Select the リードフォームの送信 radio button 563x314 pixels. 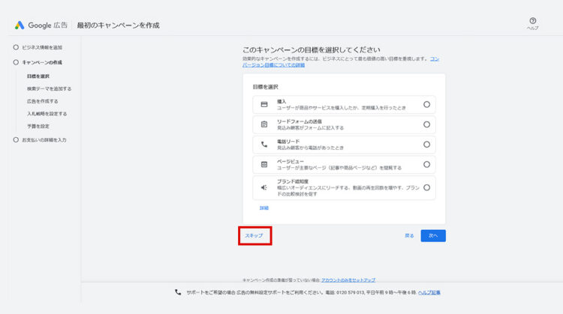click(x=426, y=124)
